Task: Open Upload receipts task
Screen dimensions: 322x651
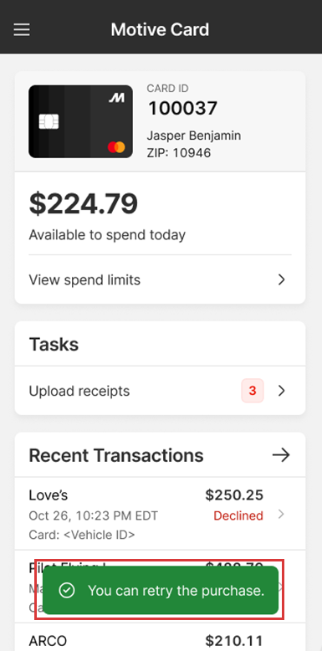Action: tap(161, 391)
